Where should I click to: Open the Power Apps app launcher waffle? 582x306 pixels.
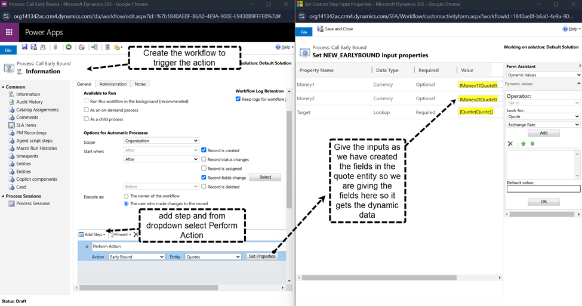coord(10,32)
